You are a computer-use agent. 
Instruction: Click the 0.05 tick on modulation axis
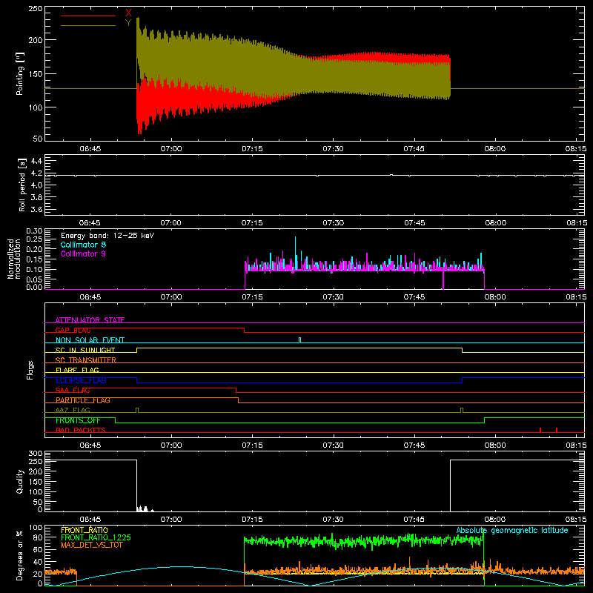pos(34,279)
